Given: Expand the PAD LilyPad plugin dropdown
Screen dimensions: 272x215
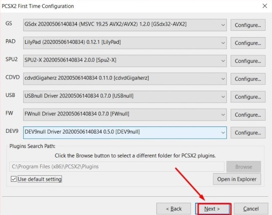Looking at the screenshot, I should click(125, 43).
